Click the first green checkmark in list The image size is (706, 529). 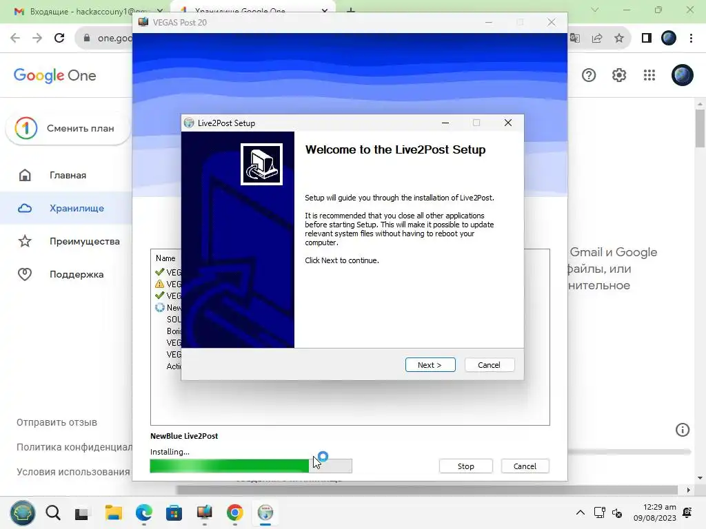click(x=159, y=272)
